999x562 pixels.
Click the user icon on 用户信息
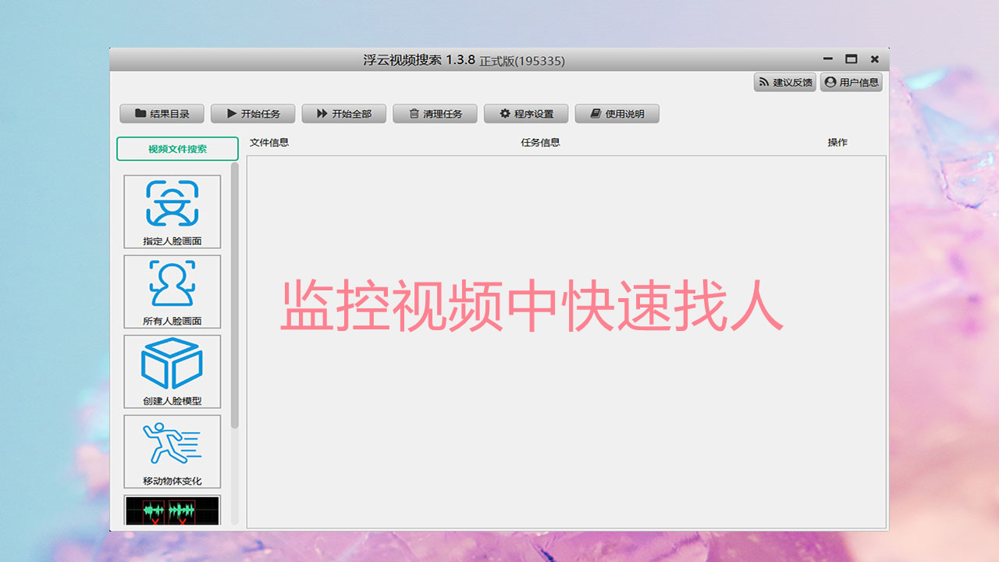click(829, 81)
